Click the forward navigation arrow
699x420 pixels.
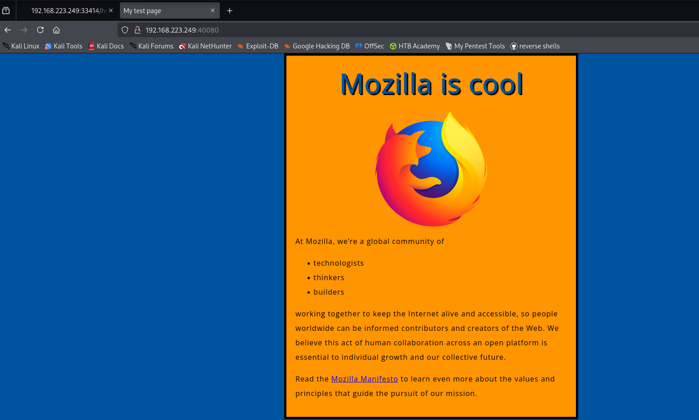tap(24, 30)
